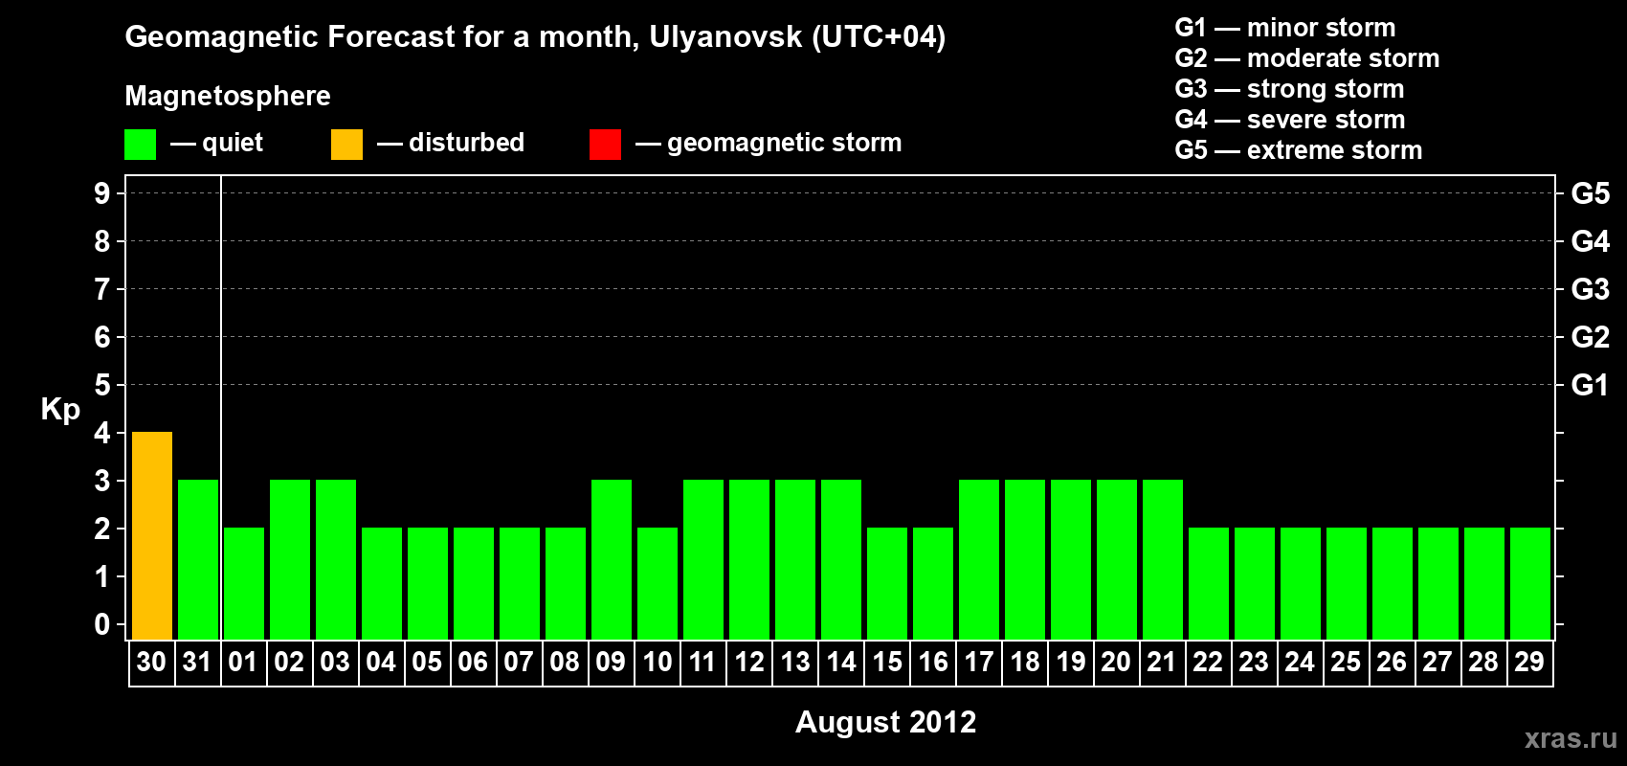The height and width of the screenshot is (766, 1627).
Task: Click date cell 29 on the x-axis
Action: coord(1529,662)
